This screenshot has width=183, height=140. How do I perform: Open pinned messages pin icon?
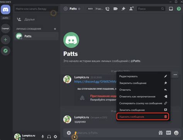pyautogui.click(x=124, y=9)
